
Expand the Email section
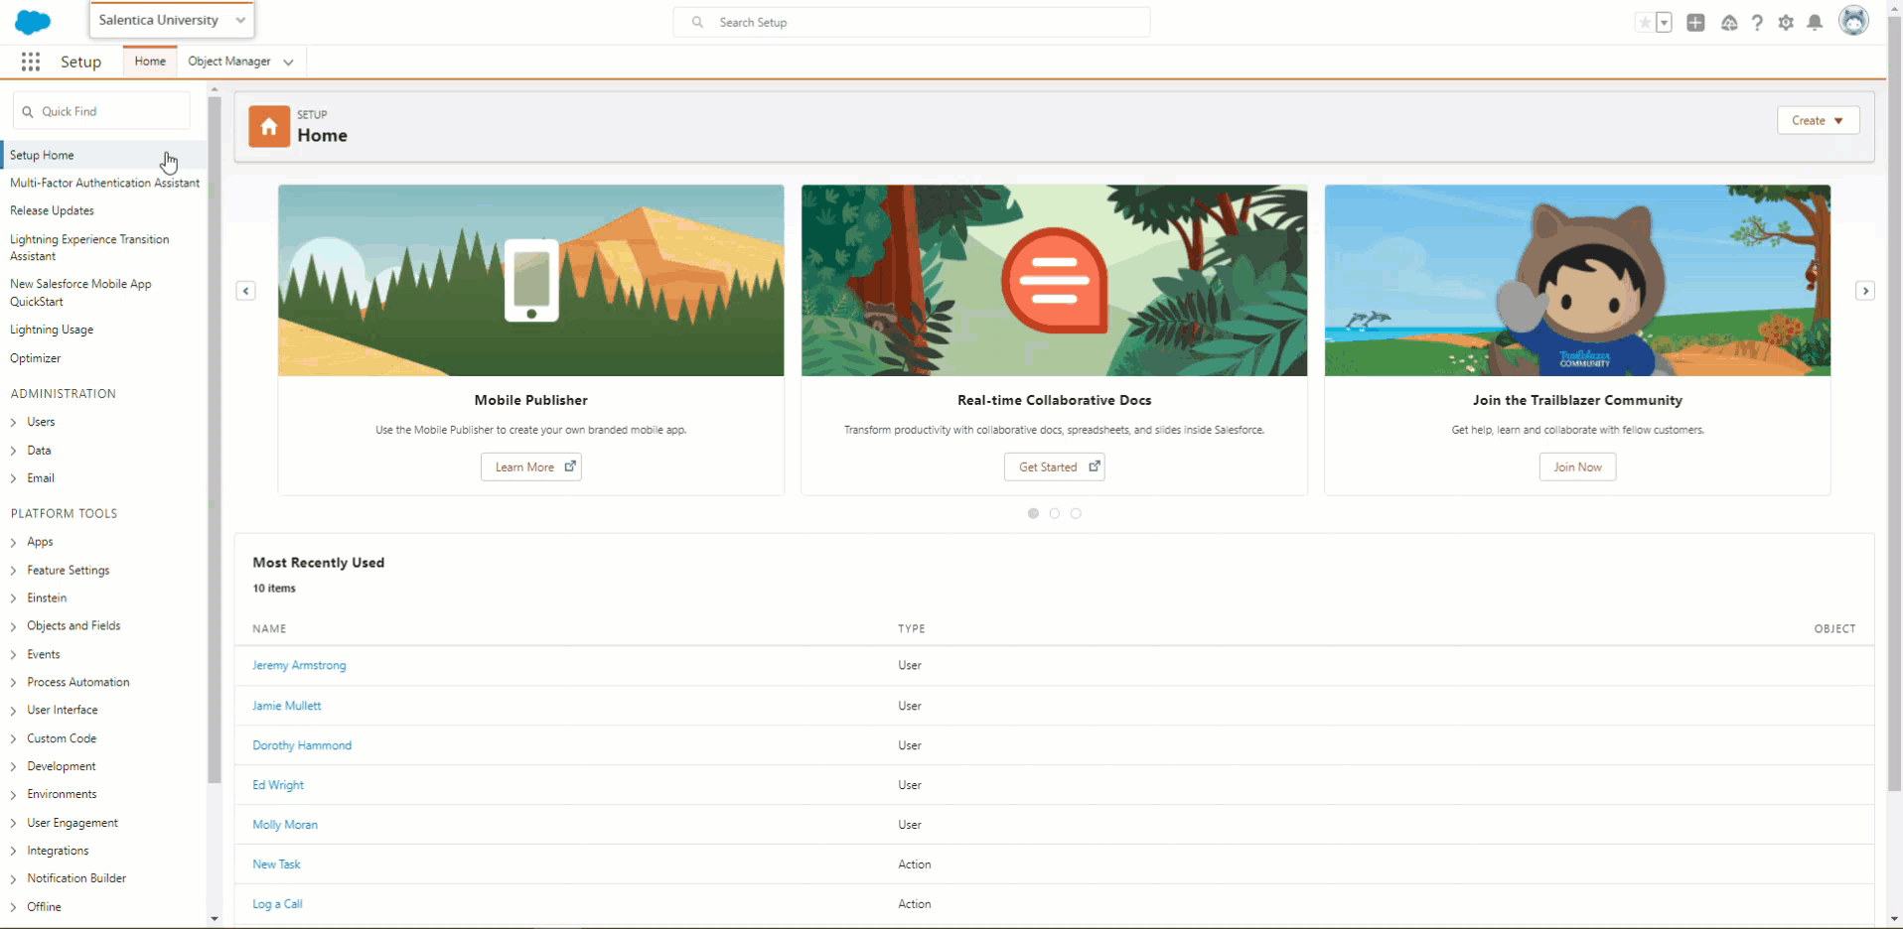pyautogui.click(x=13, y=478)
